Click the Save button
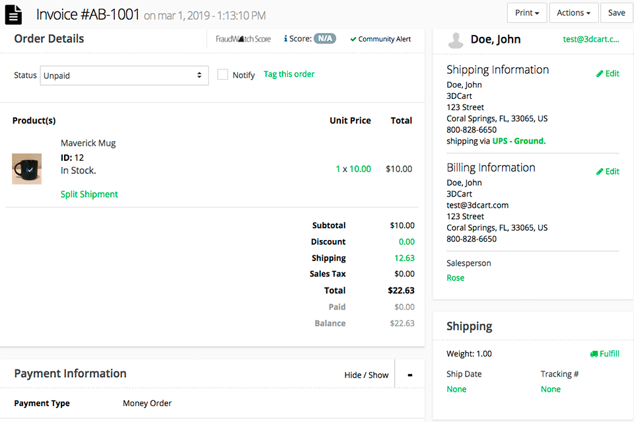The height and width of the screenshot is (422, 634). [616, 13]
